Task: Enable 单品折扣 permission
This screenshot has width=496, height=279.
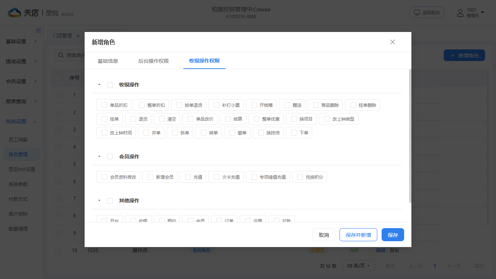Action: point(105,105)
